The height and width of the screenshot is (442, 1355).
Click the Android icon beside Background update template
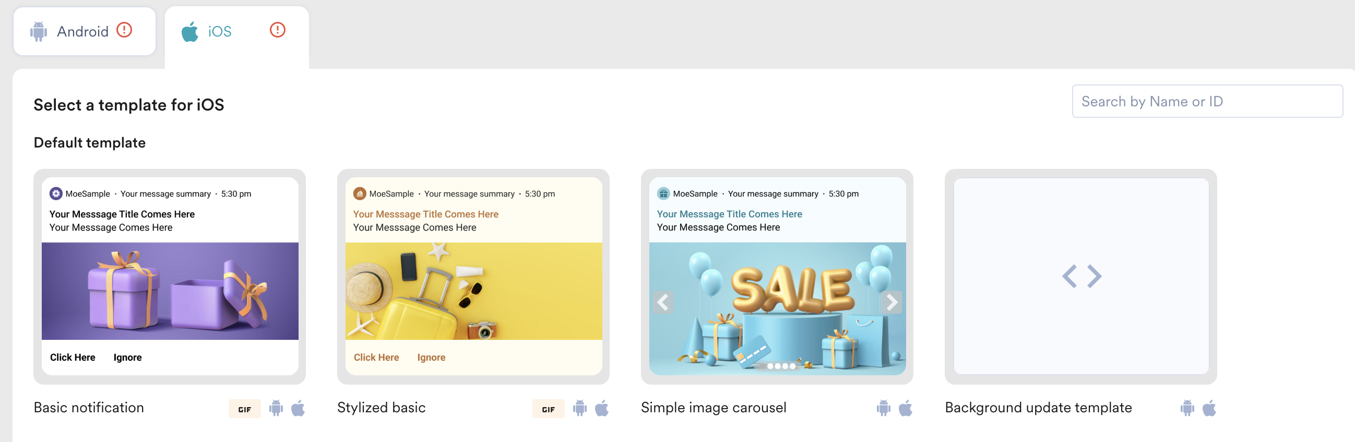[1187, 408]
